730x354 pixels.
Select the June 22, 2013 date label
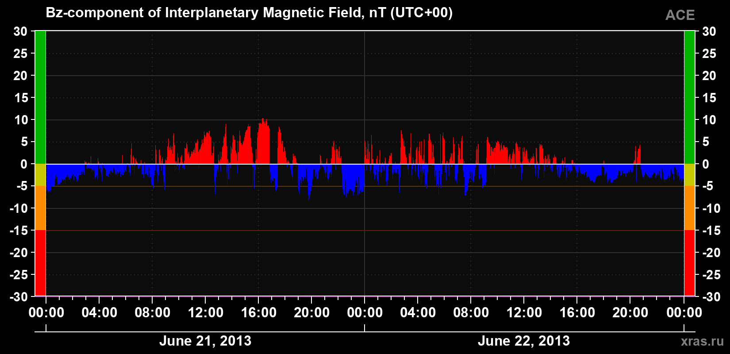click(524, 341)
